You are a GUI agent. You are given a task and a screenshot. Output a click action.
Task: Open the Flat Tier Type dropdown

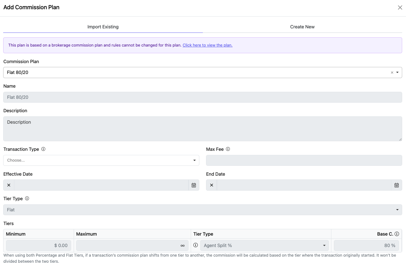pos(203,210)
